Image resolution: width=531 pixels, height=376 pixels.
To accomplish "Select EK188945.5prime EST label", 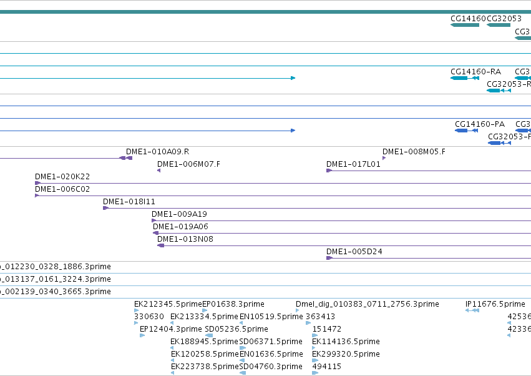I will 204,342.
